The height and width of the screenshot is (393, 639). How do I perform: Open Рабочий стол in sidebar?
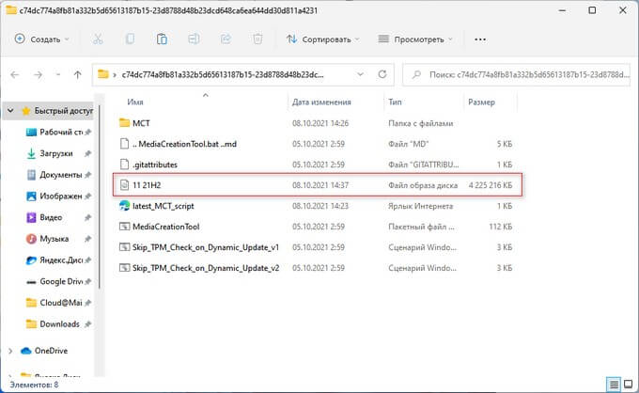click(x=61, y=132)
